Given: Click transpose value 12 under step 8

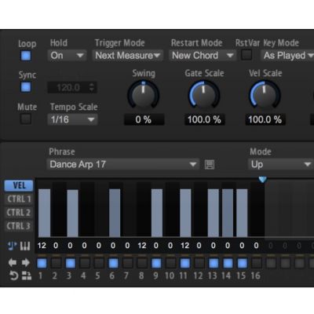Looking at the screenshot, I should pyautogui.click(x=142, y=246).
